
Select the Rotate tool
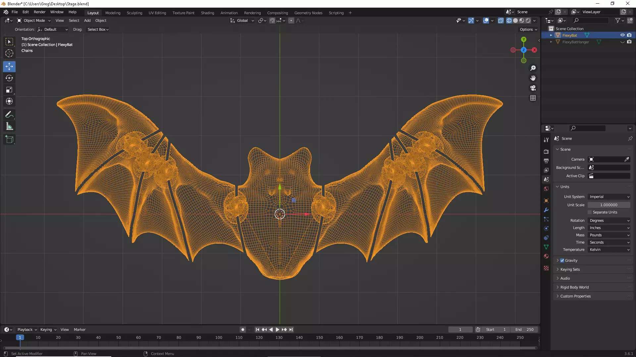tap(9, 78)
